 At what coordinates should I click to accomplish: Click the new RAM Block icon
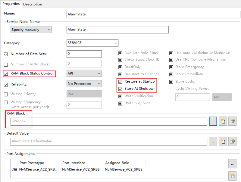tap(223, 121)
